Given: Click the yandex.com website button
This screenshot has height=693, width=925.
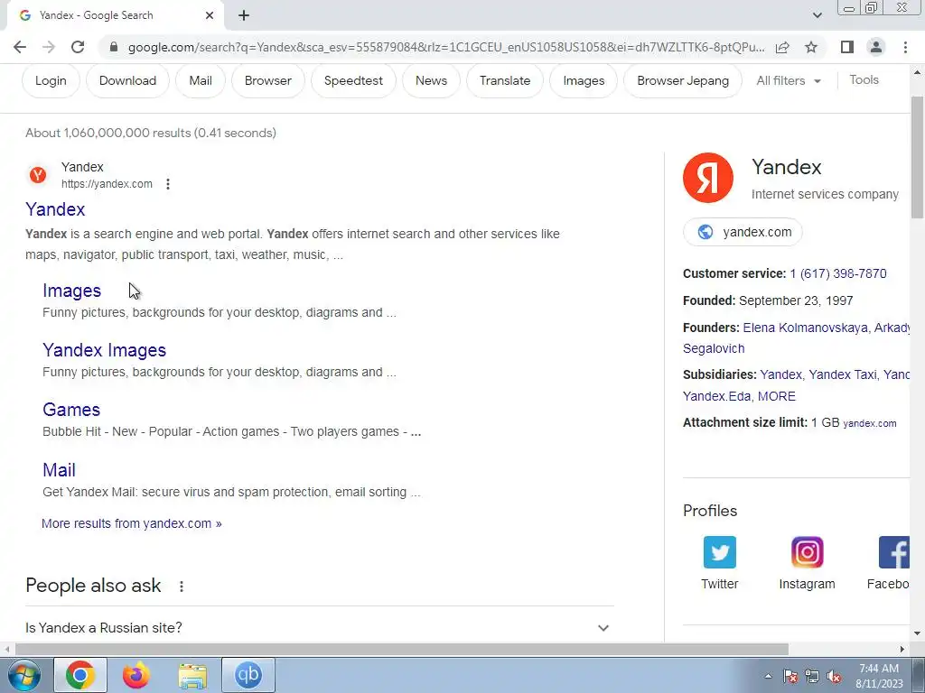Looking at the screenshot, I should click(743, 232).
